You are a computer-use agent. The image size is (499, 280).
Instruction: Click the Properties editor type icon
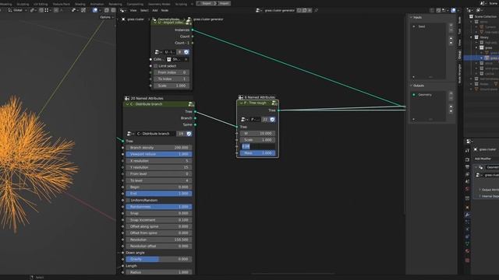point(468,142)
